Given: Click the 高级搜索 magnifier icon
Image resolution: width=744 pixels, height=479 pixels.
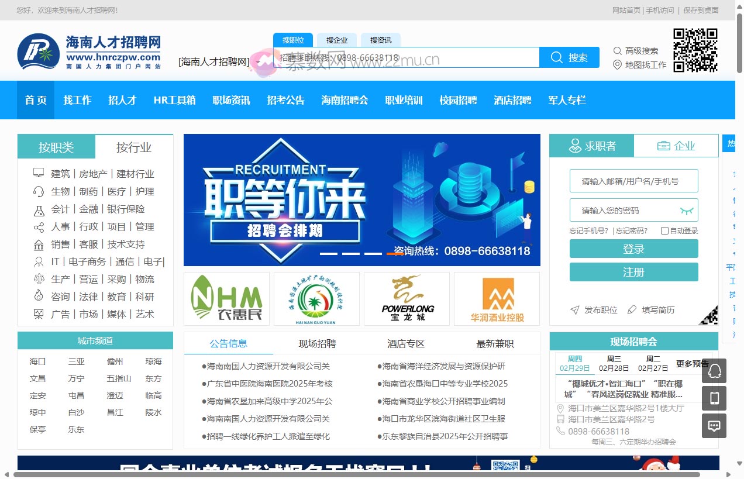Looking at the screenshot, I should [617, 51].
